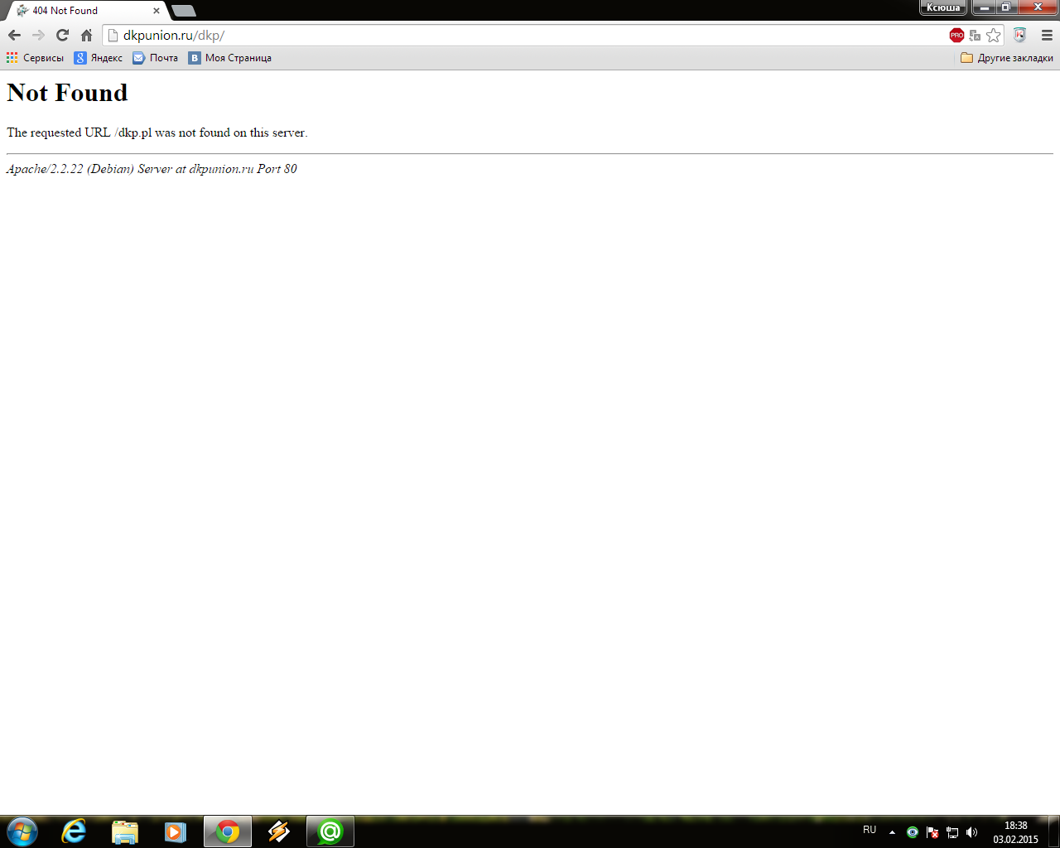Switch to Google Chrome in the taskbar
The image size is (1060, 848).
pos(228,831)
